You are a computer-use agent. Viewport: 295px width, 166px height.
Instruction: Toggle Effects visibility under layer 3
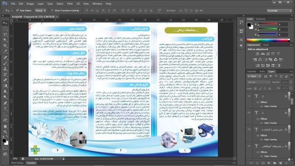(258, 102)
